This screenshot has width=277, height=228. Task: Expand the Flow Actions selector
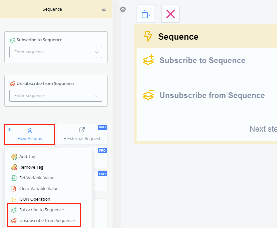point(30,134)
